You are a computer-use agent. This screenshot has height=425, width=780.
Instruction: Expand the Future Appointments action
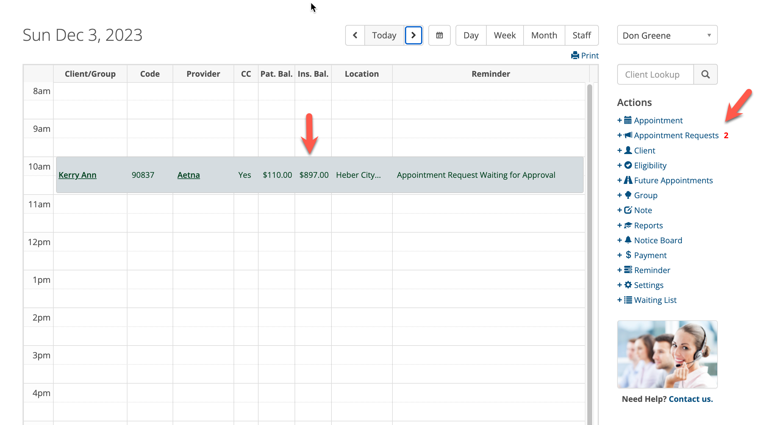(x=620, y=180)
